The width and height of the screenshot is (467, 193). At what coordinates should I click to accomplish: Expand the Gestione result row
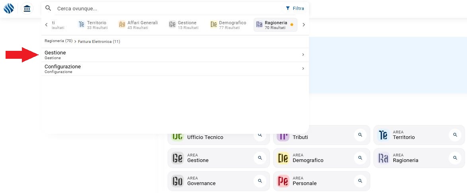pyautogui.click(x=175, y=55)
